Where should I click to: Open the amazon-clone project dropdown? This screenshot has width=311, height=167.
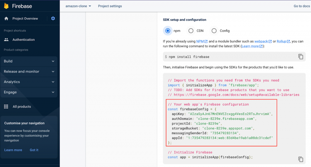coord(78,6)
